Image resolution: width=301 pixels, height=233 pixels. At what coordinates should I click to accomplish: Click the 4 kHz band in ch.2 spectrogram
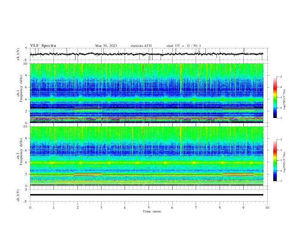coord(146,163)
